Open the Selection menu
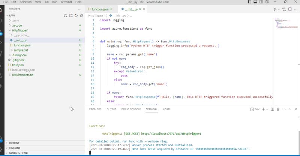 pyautogui.click(x=25, y=2)
